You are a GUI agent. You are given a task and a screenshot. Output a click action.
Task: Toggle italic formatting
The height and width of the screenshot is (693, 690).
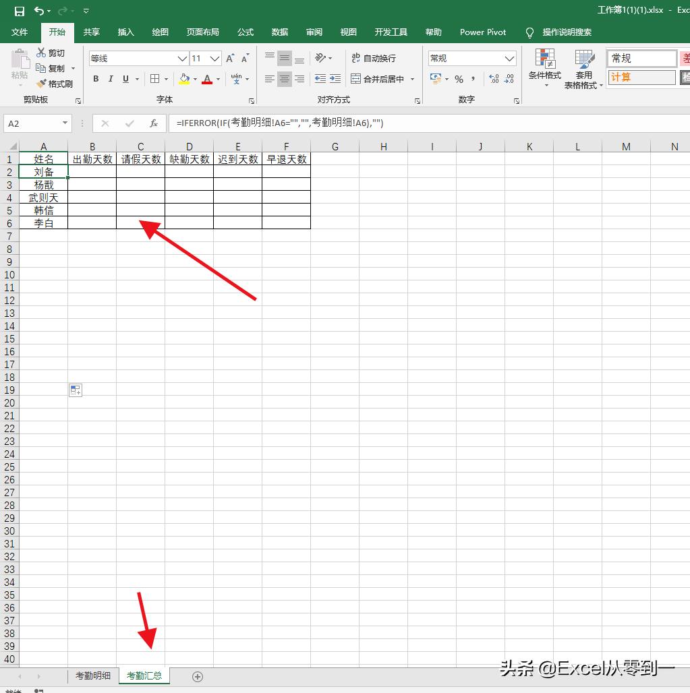[111, 79]
